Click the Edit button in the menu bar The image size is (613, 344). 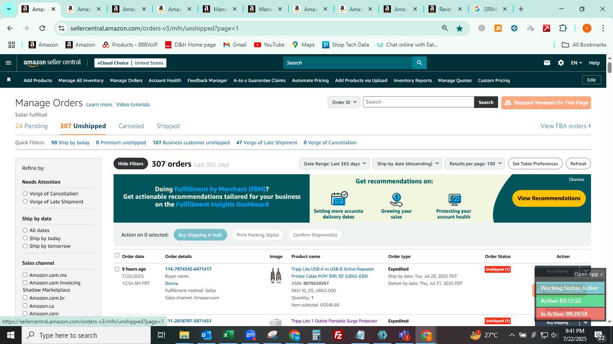pyautogui.click(x=591, y=80)
